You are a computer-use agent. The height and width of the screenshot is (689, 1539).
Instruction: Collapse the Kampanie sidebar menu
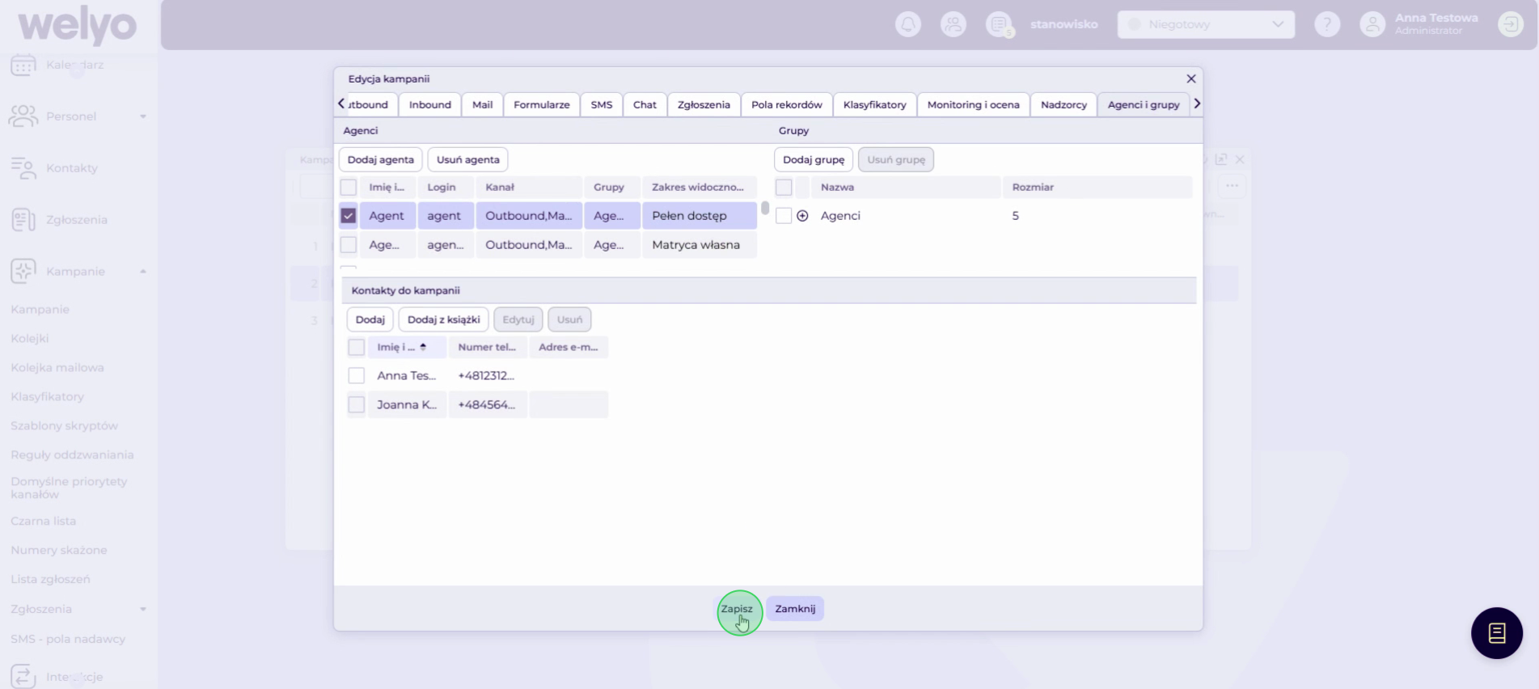tap(143, 272)
